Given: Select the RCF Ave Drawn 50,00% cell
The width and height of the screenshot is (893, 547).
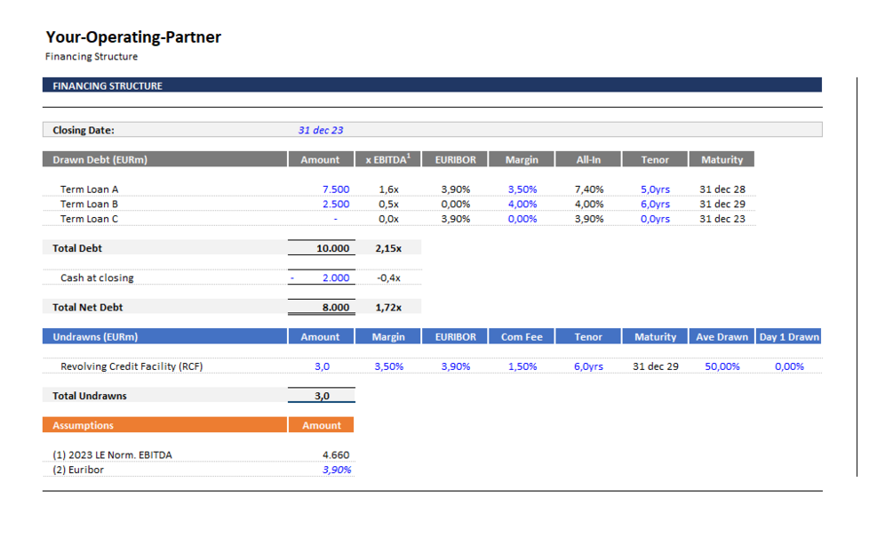Looking at the screenshot, I should (x=722, y=366).
